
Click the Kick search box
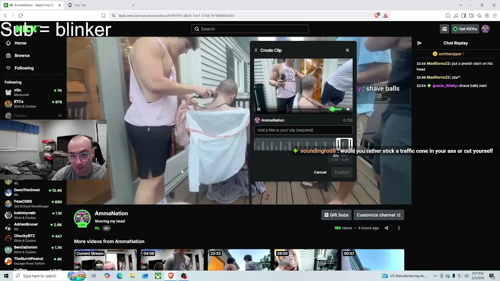(x=250, y=29)
